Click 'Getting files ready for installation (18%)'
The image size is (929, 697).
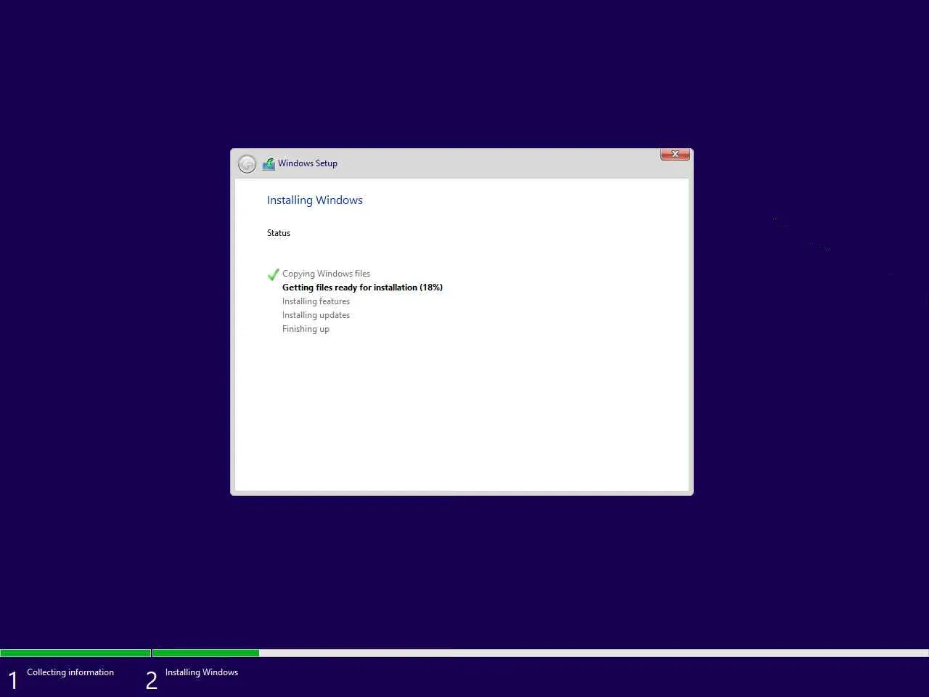tap(362, 288)
